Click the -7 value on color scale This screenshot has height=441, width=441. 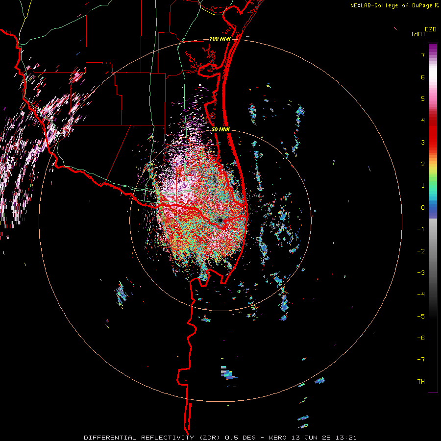click(x=421, y=360)
